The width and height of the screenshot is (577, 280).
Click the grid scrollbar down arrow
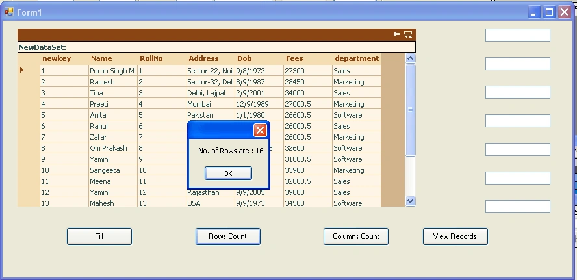(x=410, y=201)
